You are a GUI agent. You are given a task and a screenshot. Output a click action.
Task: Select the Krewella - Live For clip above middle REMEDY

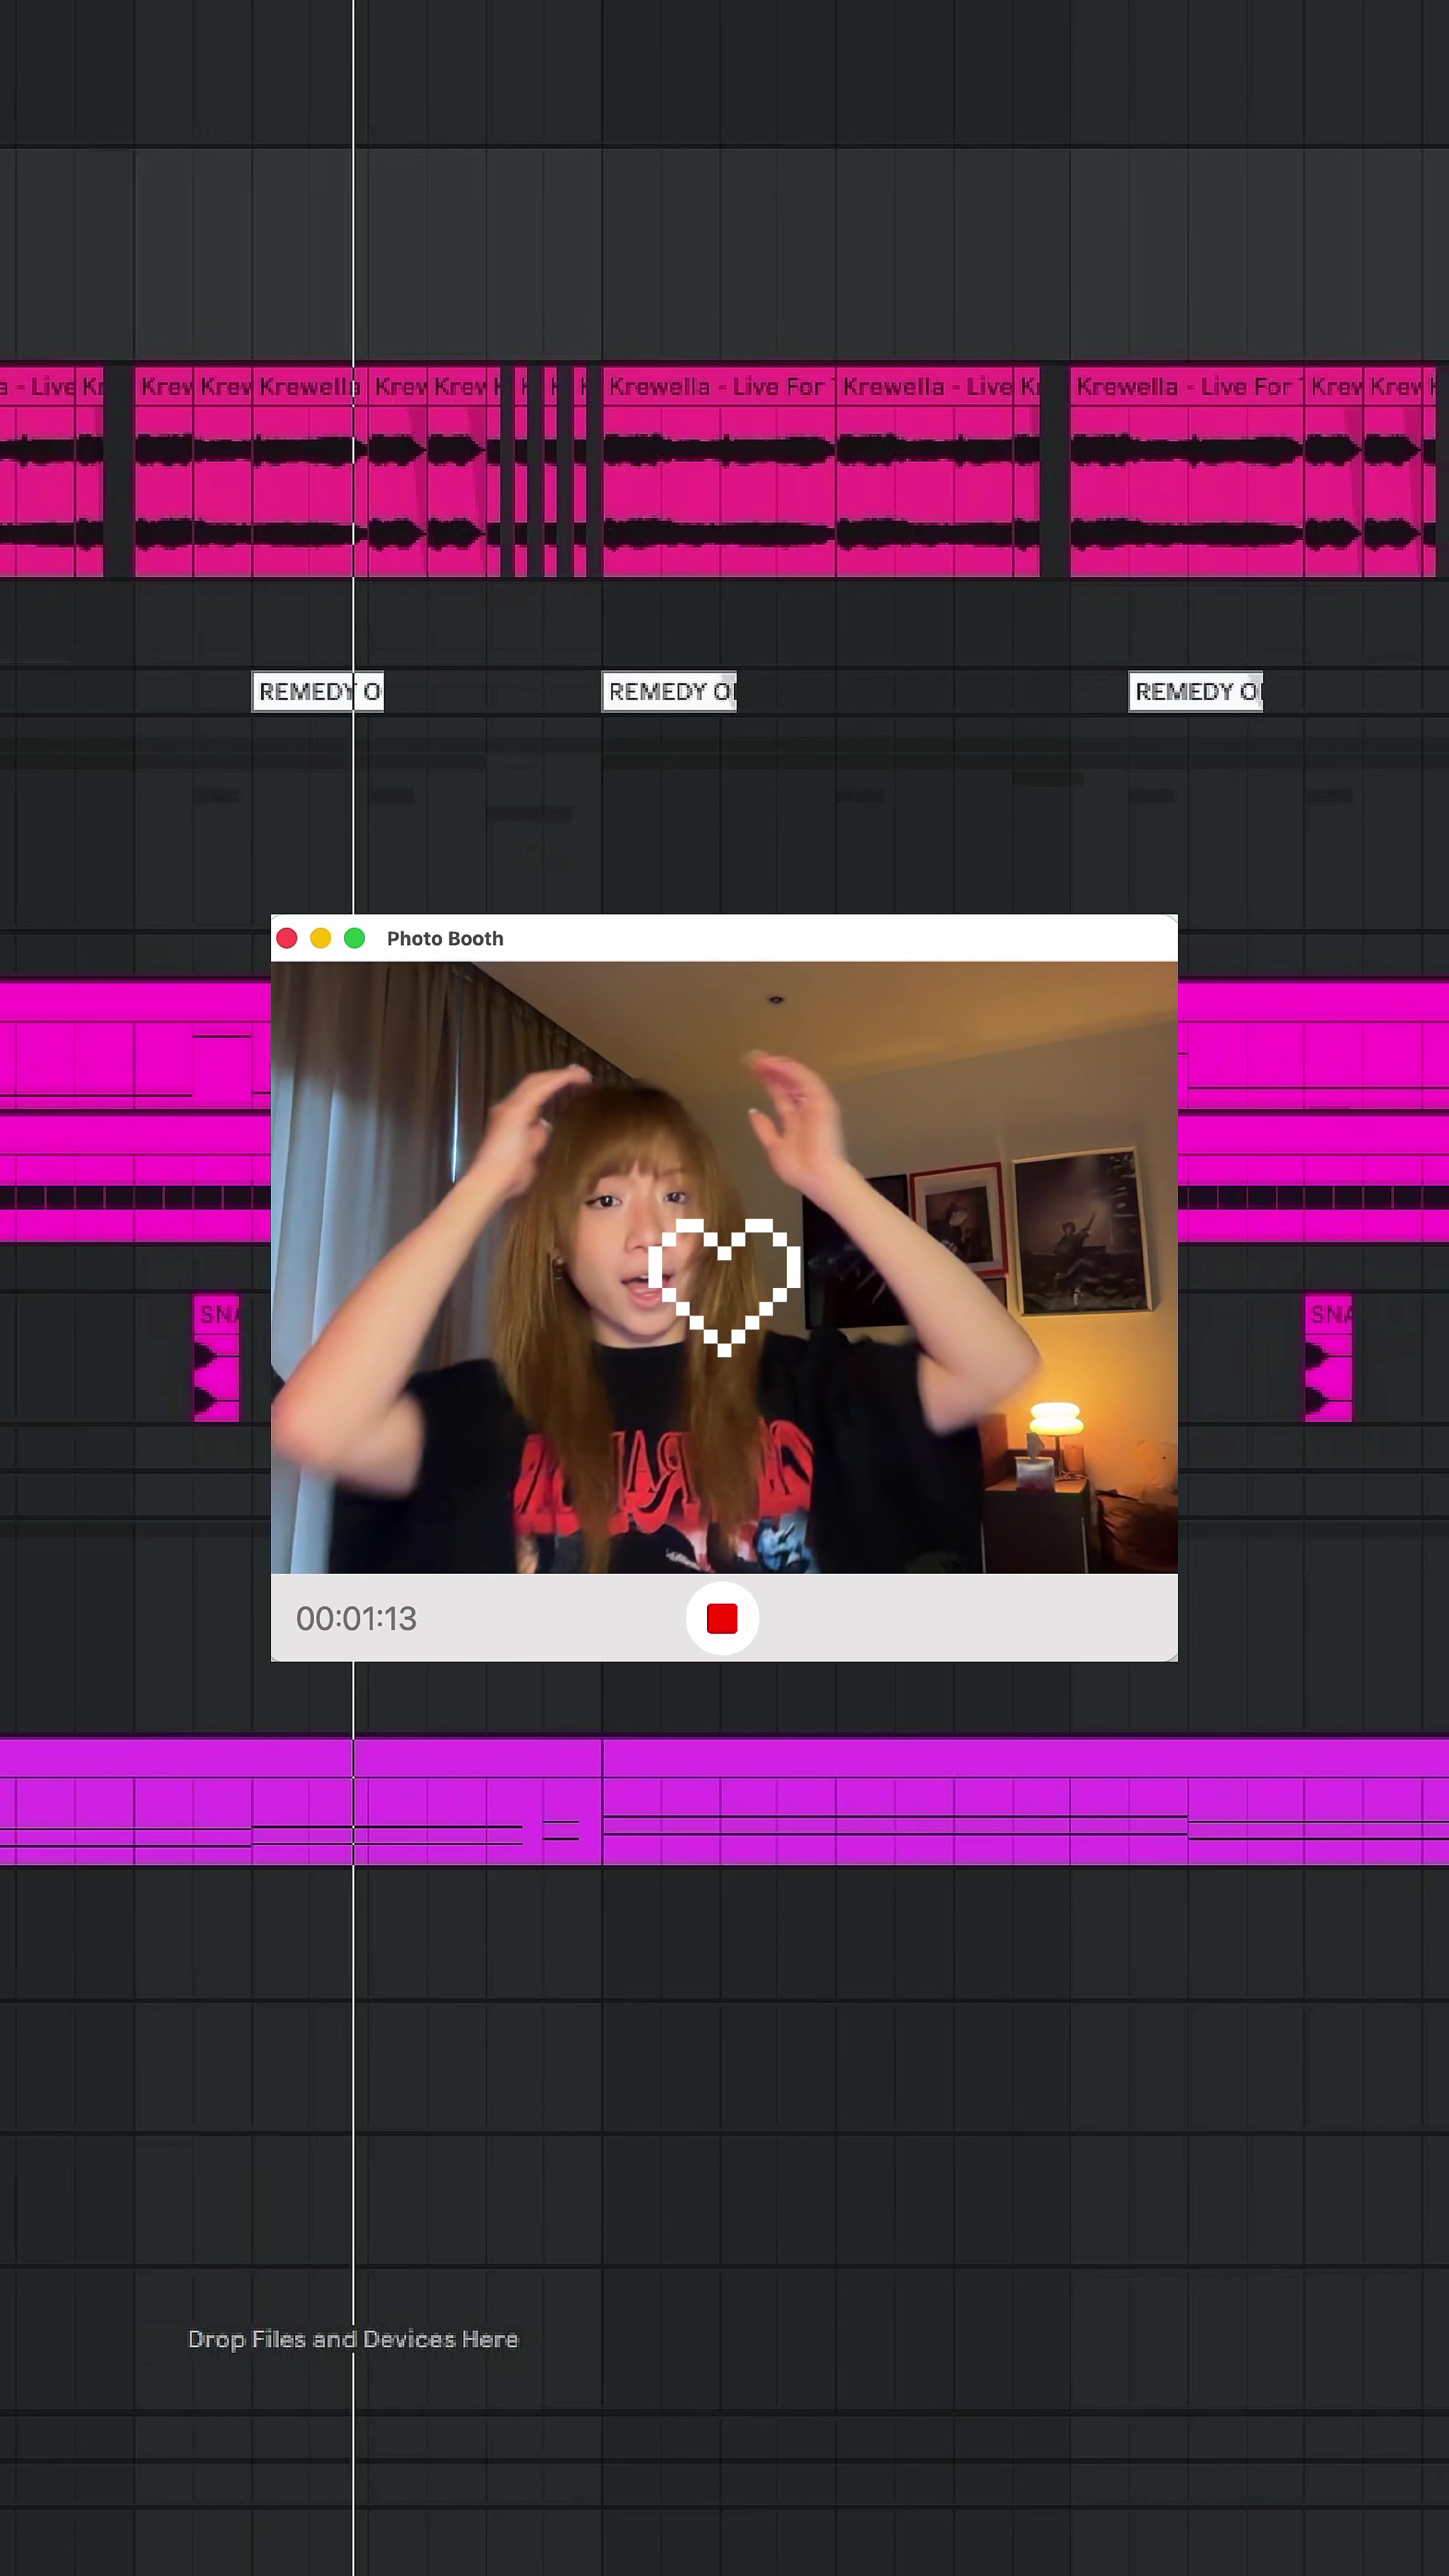(x=718, y=472)
